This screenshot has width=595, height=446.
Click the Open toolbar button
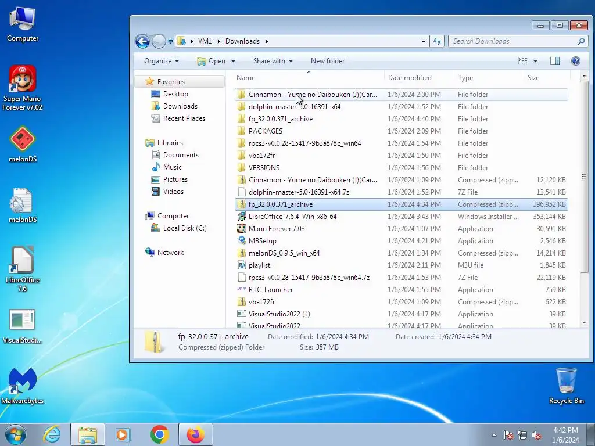212,61
